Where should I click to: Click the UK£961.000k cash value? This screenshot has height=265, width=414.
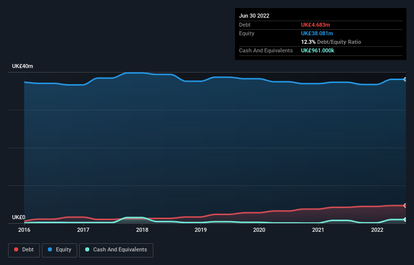point(318,50)
